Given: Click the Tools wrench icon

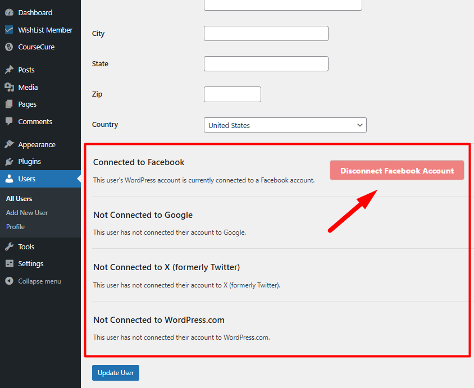Looking at the screenshot, I should click(x=9, y=247).
